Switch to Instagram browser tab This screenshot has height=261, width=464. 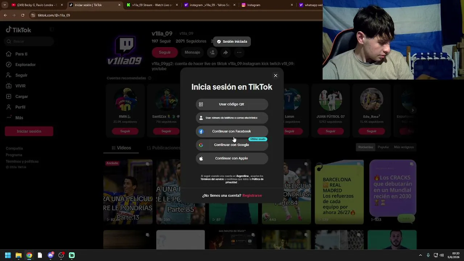[266, 5]
